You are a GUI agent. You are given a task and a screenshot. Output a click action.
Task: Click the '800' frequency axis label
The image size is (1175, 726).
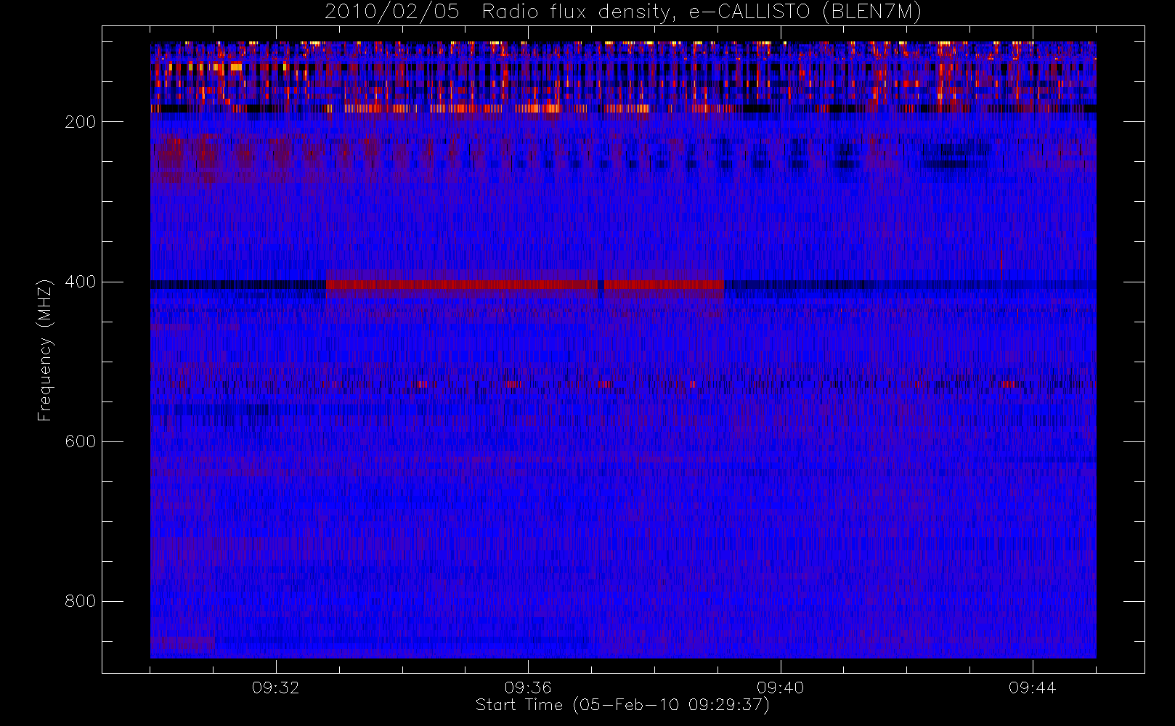(80, 601)
